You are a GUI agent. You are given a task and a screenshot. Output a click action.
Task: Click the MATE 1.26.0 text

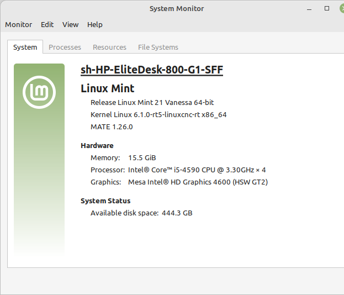pos(112,127)
